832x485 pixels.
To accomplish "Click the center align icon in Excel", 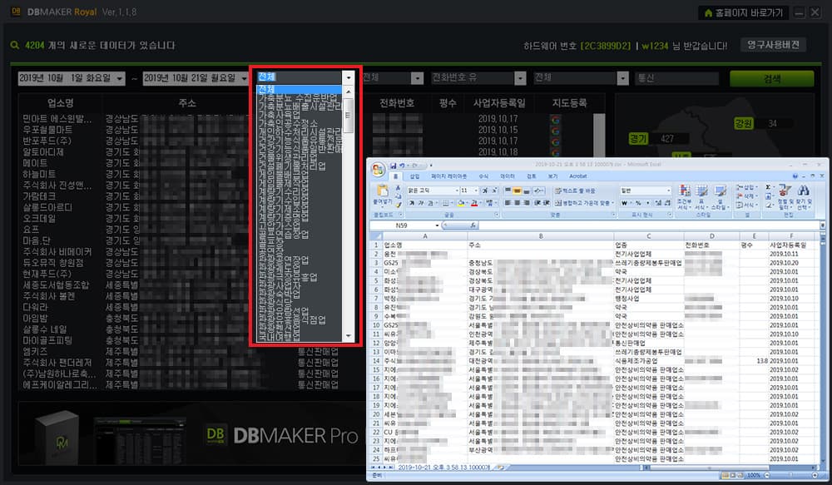I will (517, 203).
